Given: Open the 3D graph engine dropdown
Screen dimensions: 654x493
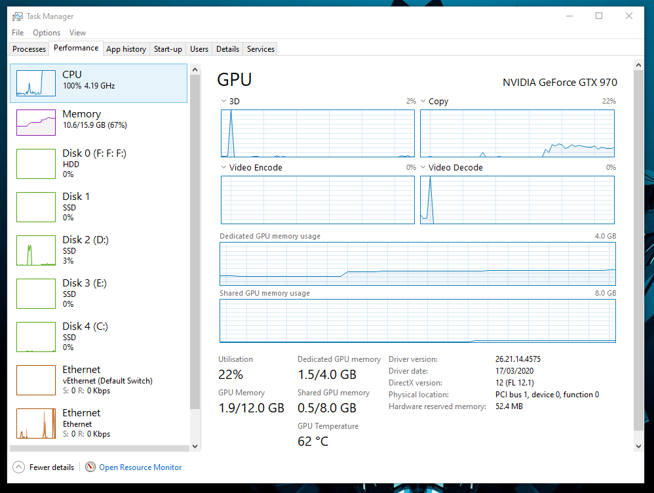Looking at the screenshot, I should [x=225, y=102].
